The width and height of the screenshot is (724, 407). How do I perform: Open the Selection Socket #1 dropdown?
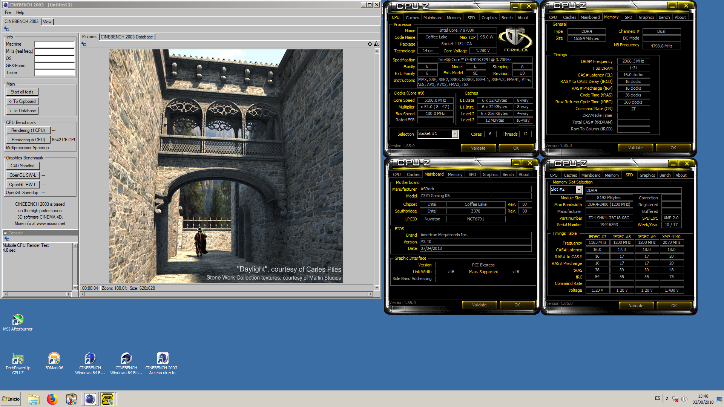click(455, 134)
